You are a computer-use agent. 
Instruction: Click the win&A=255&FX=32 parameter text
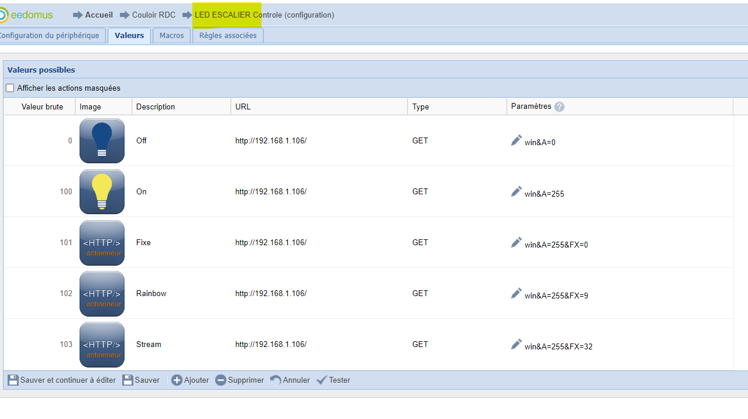point(559,346)
